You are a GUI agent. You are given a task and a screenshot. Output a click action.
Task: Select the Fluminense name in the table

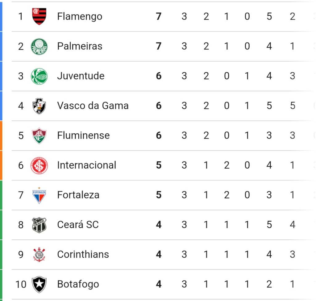[83, 135]
